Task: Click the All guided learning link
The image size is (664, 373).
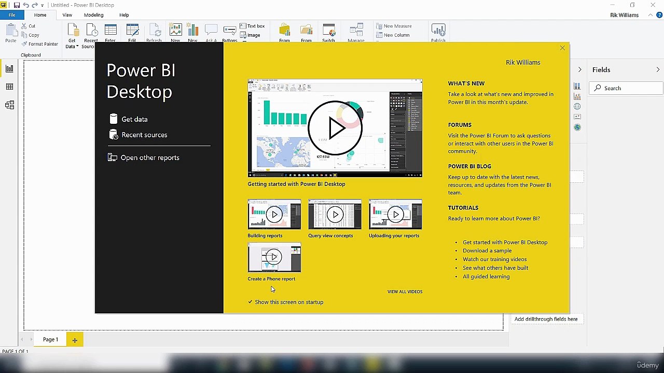Action: tap(486, 277)
